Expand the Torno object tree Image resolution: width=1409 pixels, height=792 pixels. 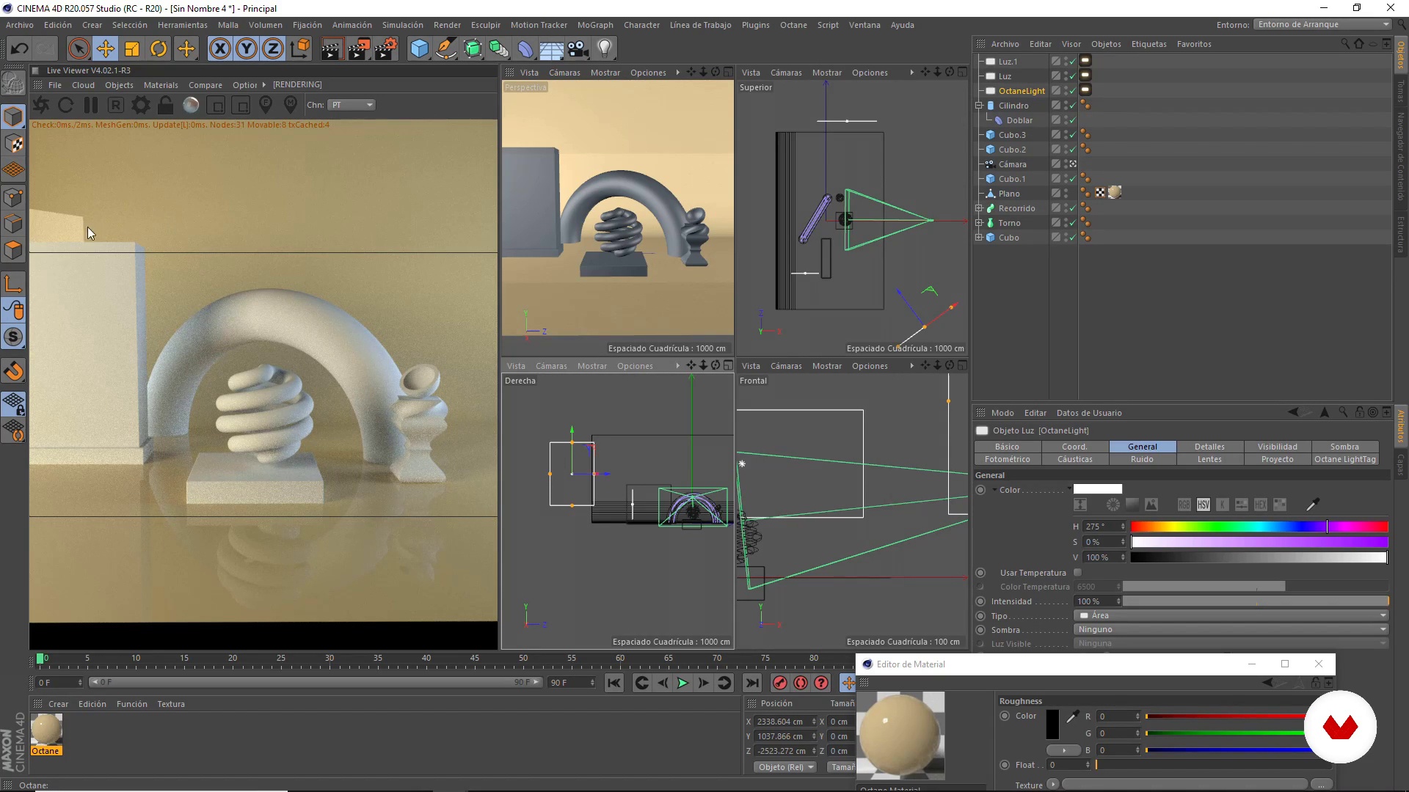[x=979, y=223]
